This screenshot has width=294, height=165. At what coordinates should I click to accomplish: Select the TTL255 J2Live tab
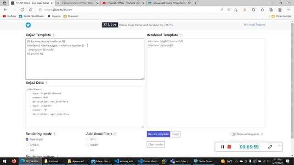tap(32, 3)
